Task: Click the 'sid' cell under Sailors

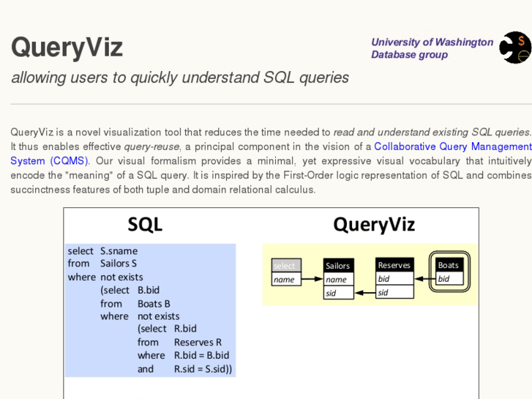Action: click(339, 293)
